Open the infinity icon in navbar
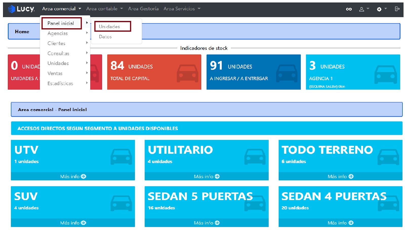The height and width of the screenshot is (230, 405). pyautogui.click(x=349, y=9)
